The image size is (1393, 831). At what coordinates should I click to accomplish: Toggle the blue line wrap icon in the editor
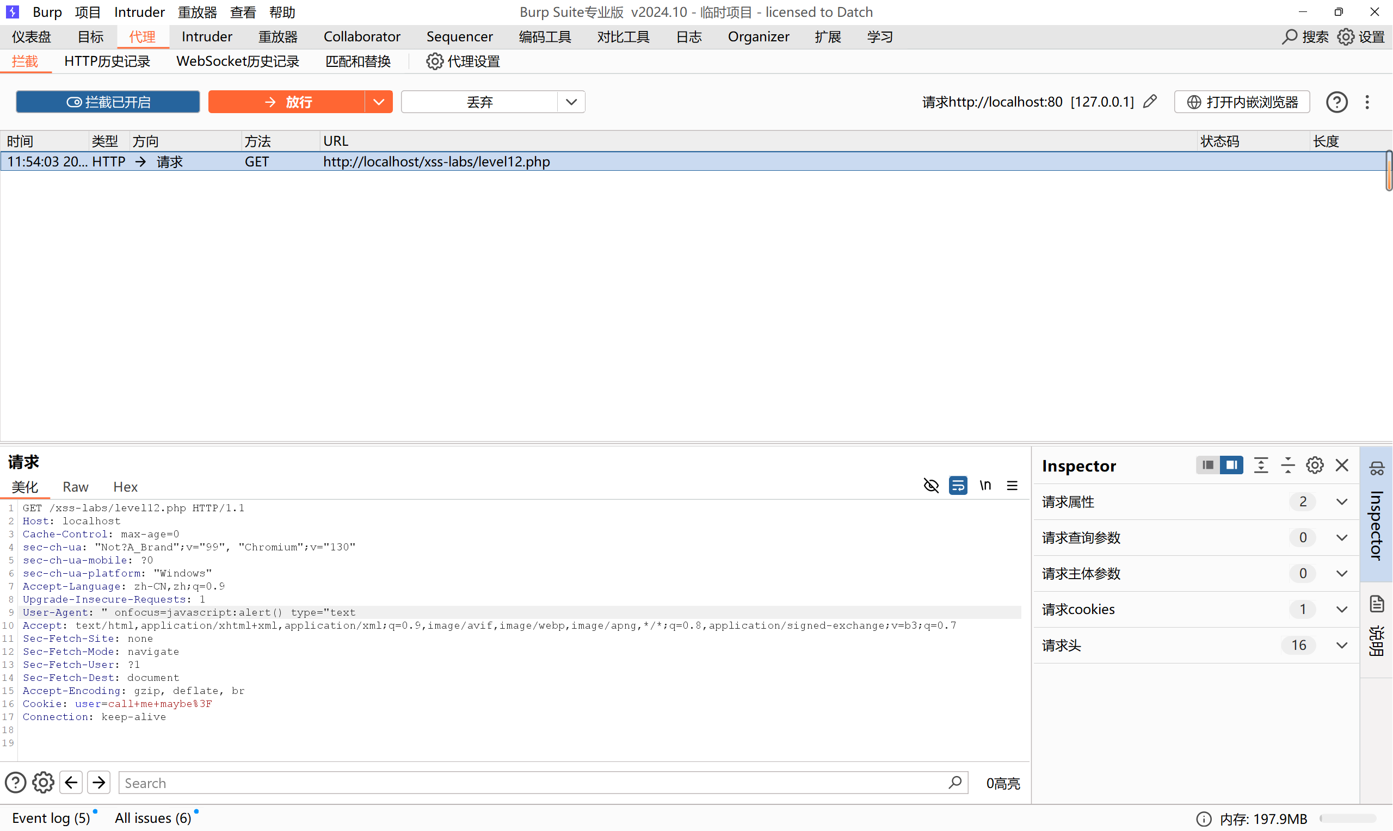point(958,486)
